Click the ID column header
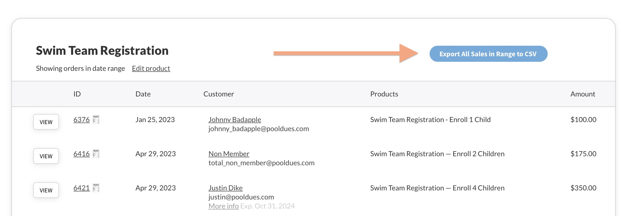 coord(77,94)
